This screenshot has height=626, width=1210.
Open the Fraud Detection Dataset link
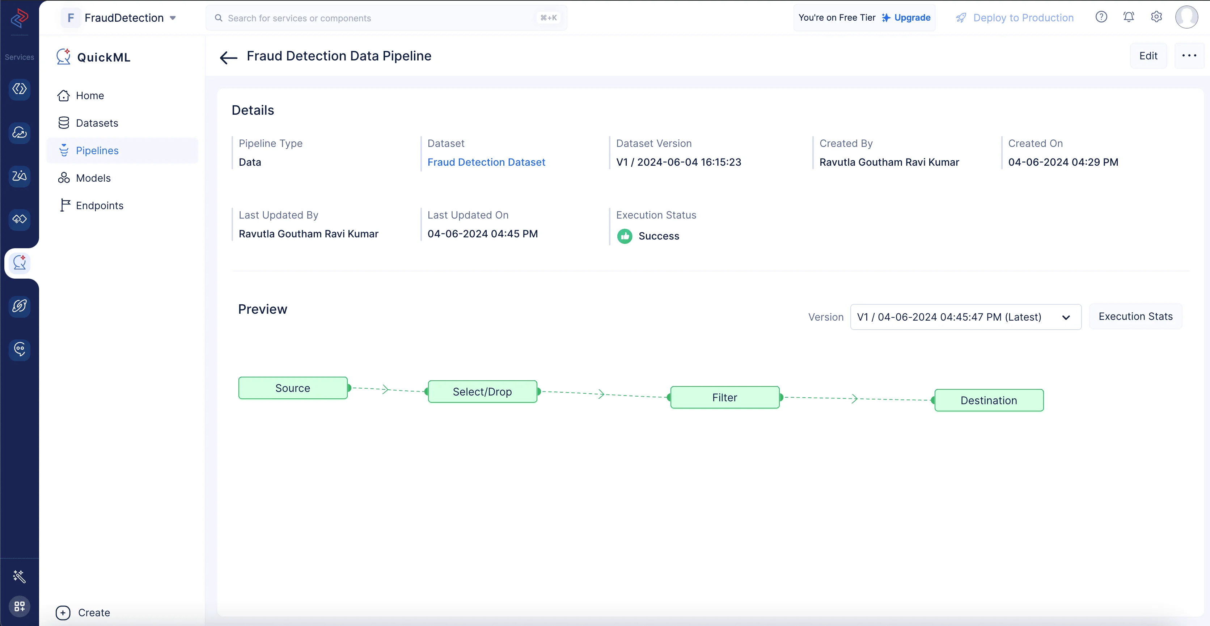[486, 162]
